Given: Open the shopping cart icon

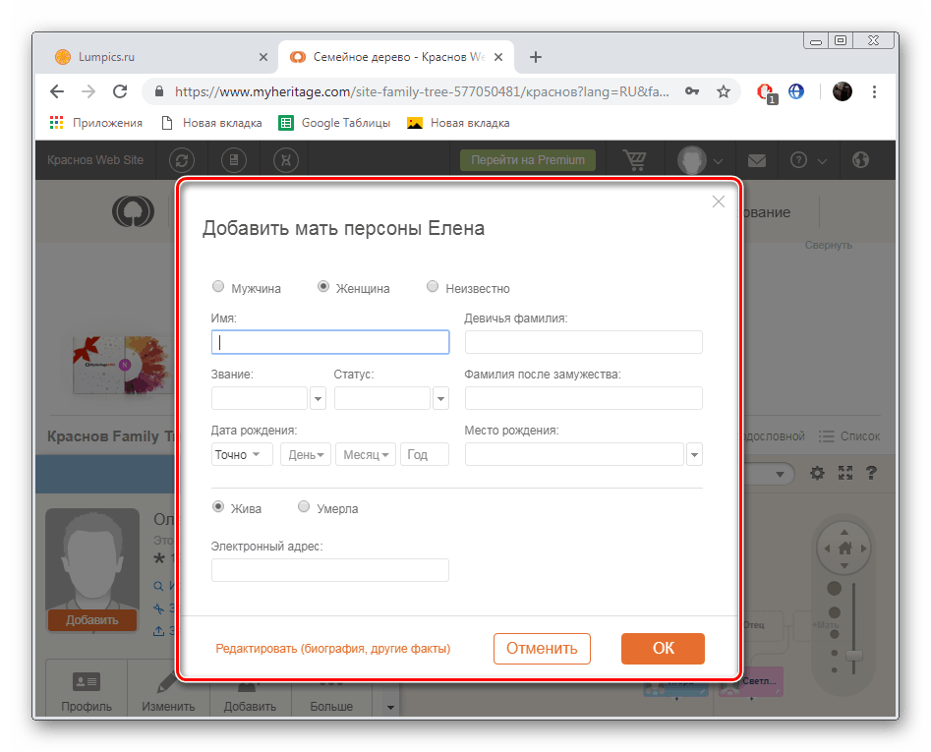Looking at the screenshot, I should tap(635, 159).
